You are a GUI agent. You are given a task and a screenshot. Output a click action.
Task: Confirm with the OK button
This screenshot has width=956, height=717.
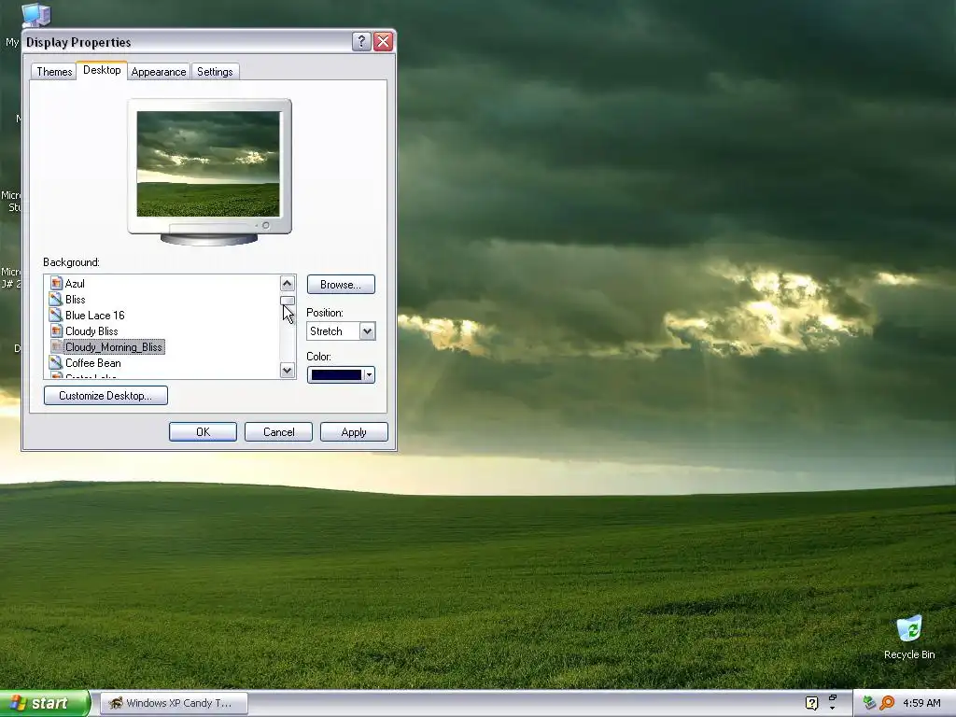(203, 431)
